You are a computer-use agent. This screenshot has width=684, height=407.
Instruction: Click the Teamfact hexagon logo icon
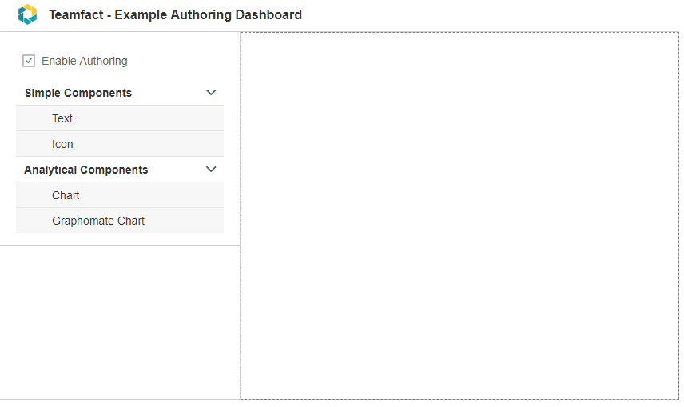tap(27, 14)
